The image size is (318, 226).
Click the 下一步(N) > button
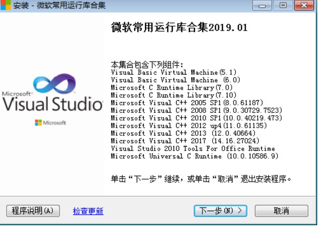[x=220, y=211]
